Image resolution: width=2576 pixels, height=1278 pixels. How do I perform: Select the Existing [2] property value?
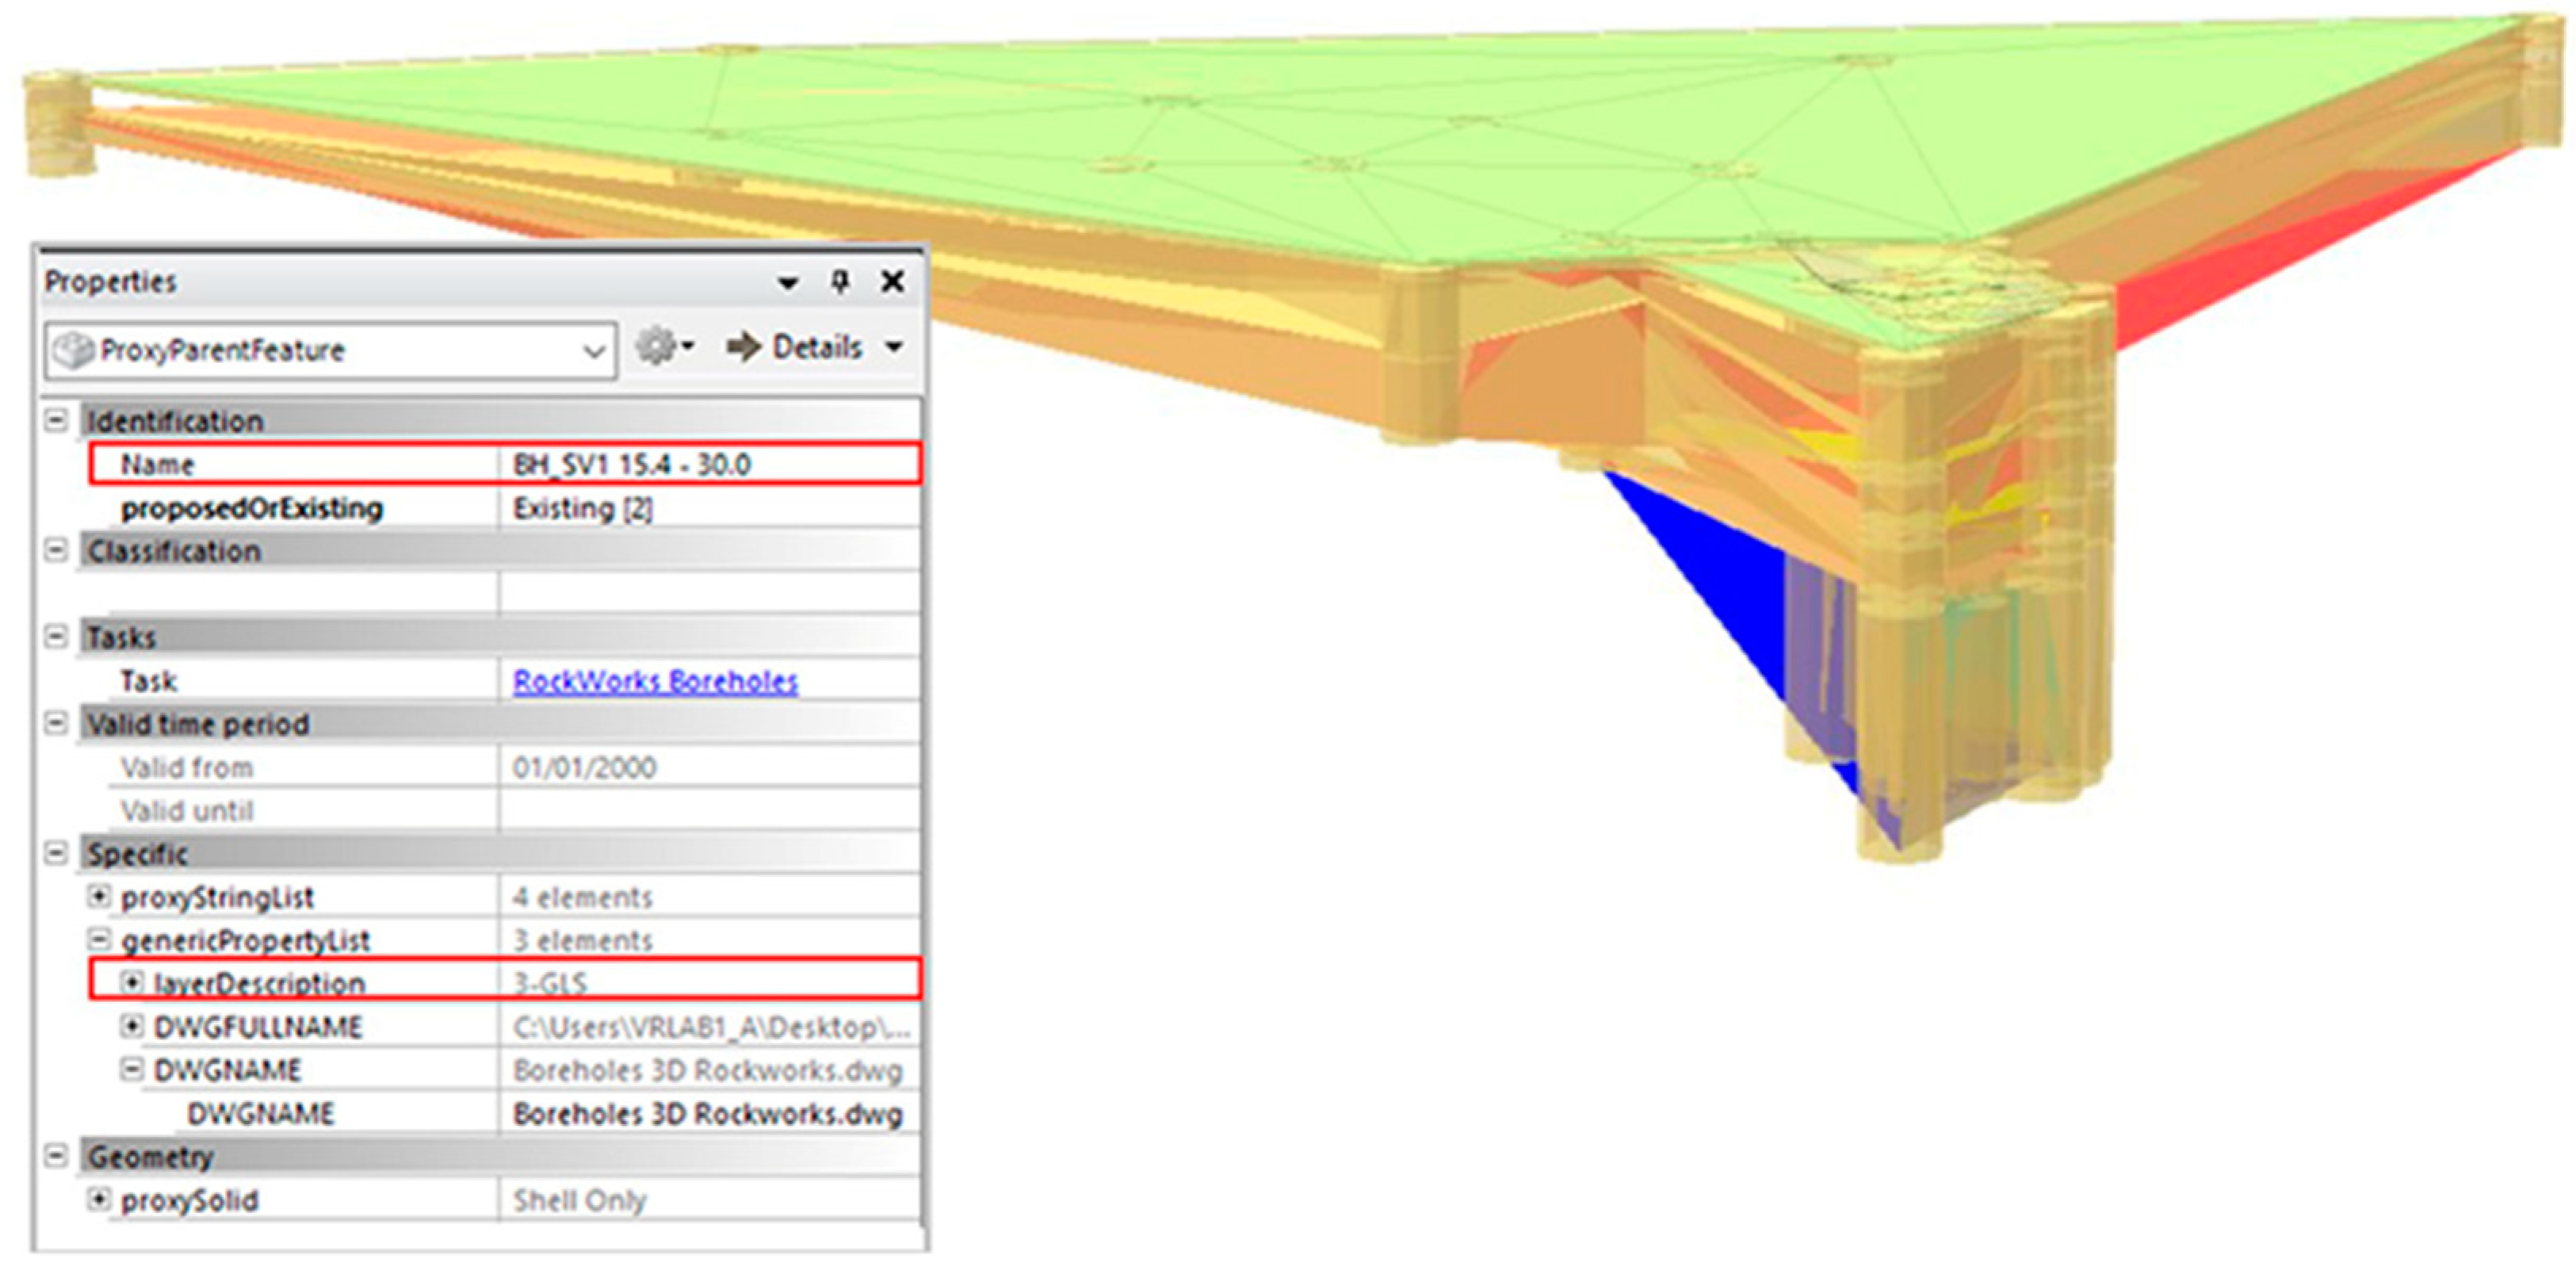point(582,508)
